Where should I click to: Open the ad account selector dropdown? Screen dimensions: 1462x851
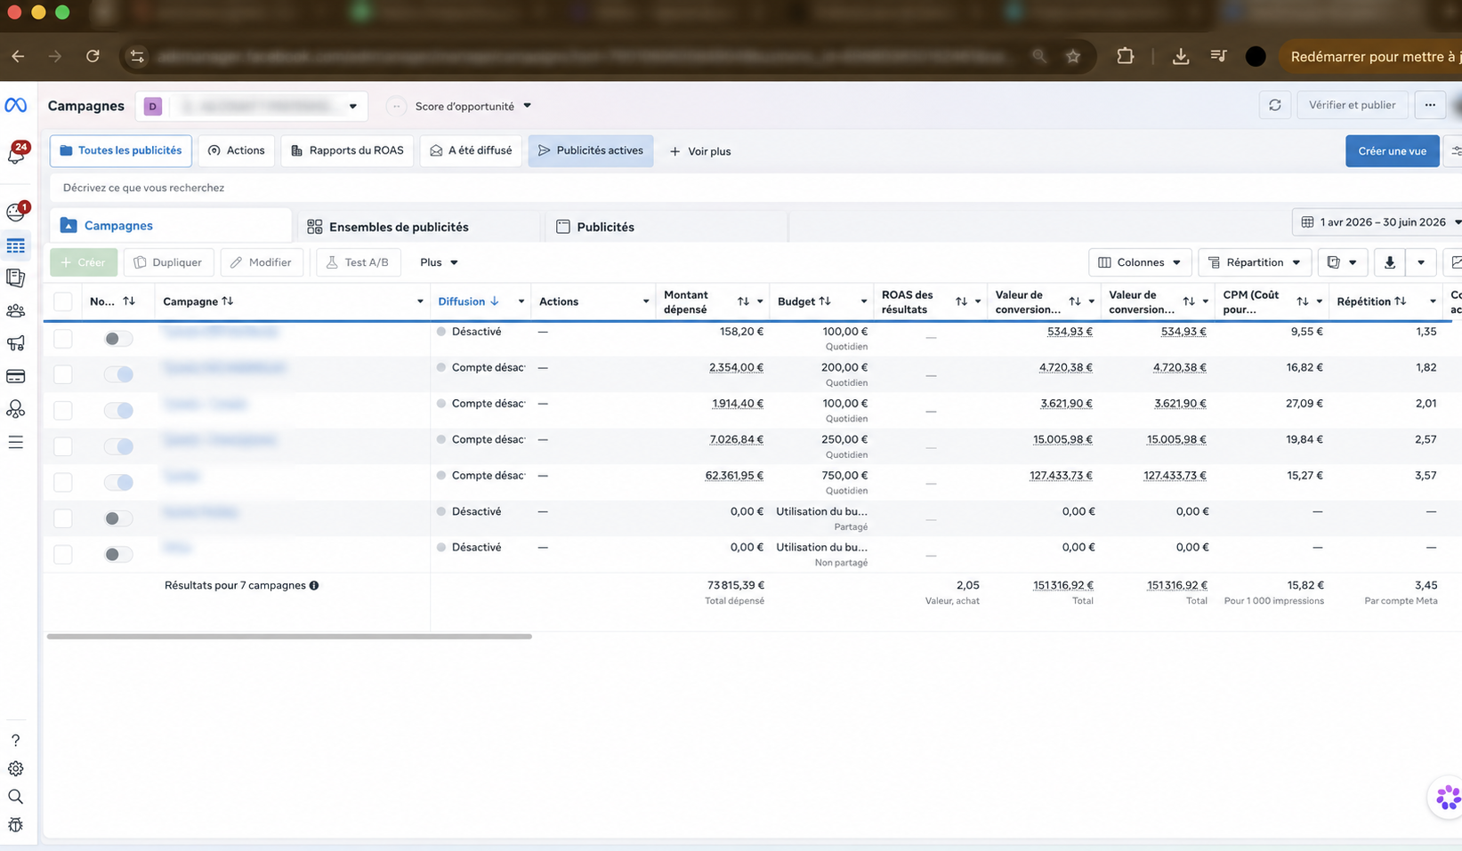(251, 106)
